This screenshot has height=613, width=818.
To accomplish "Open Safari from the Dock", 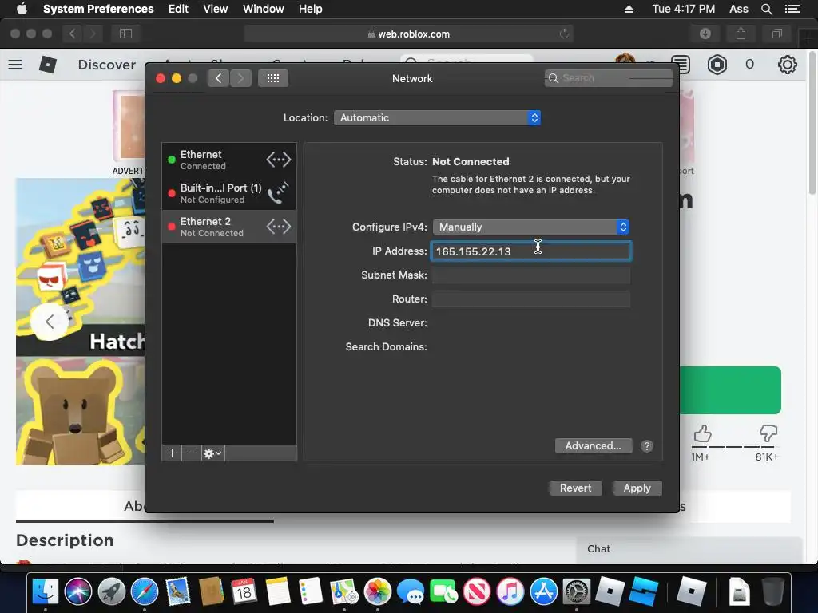I will [x=145, y=591].
